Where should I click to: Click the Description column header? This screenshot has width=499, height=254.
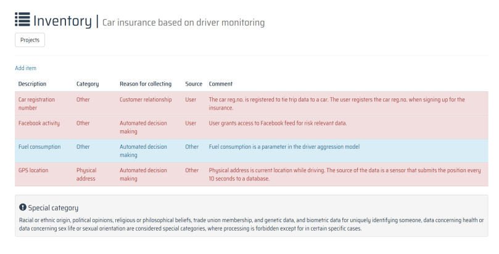pos(32,84)
